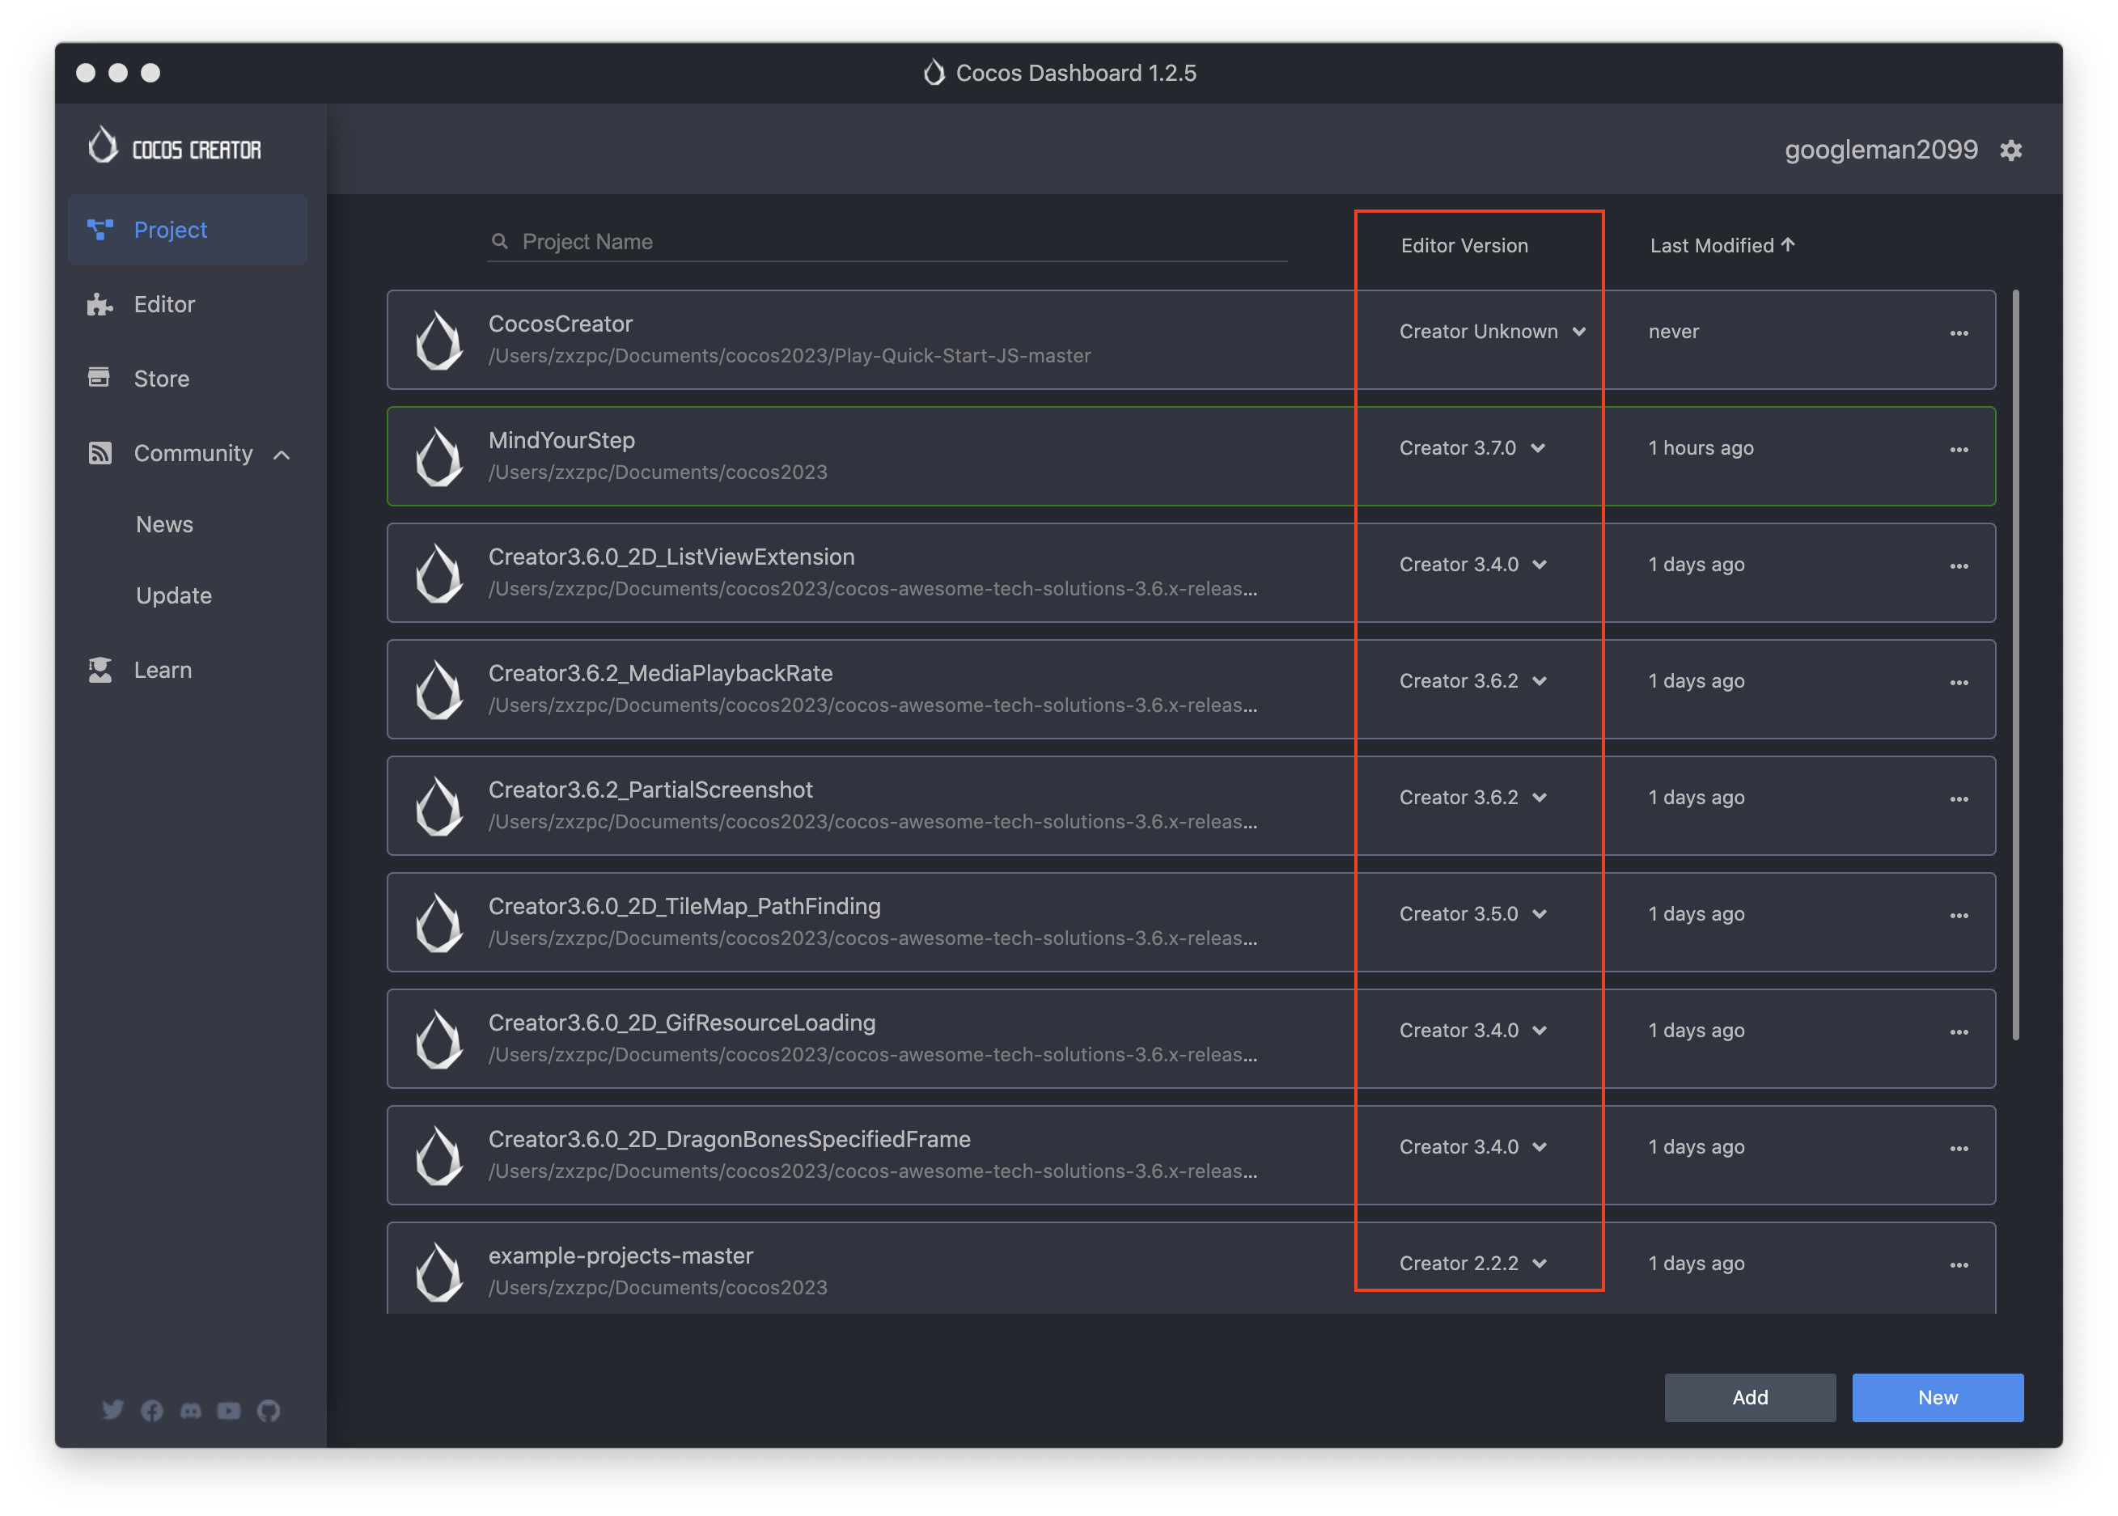The width and height of the screenshot is (2118, 1516).
Task: Open the YouTube icon in sidebar footer
Action: (230, 1409)
